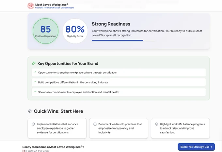Screen dimensions: 222x152
Task: Open Get Your Free Certification Check Report link
Action: coord(55,8)
